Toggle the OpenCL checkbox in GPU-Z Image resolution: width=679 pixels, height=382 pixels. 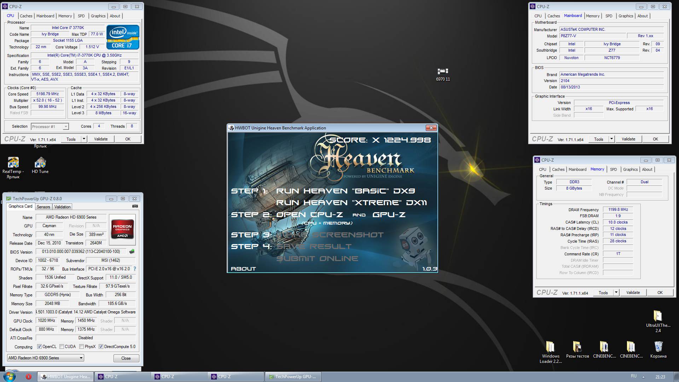[x=39, y=347]
